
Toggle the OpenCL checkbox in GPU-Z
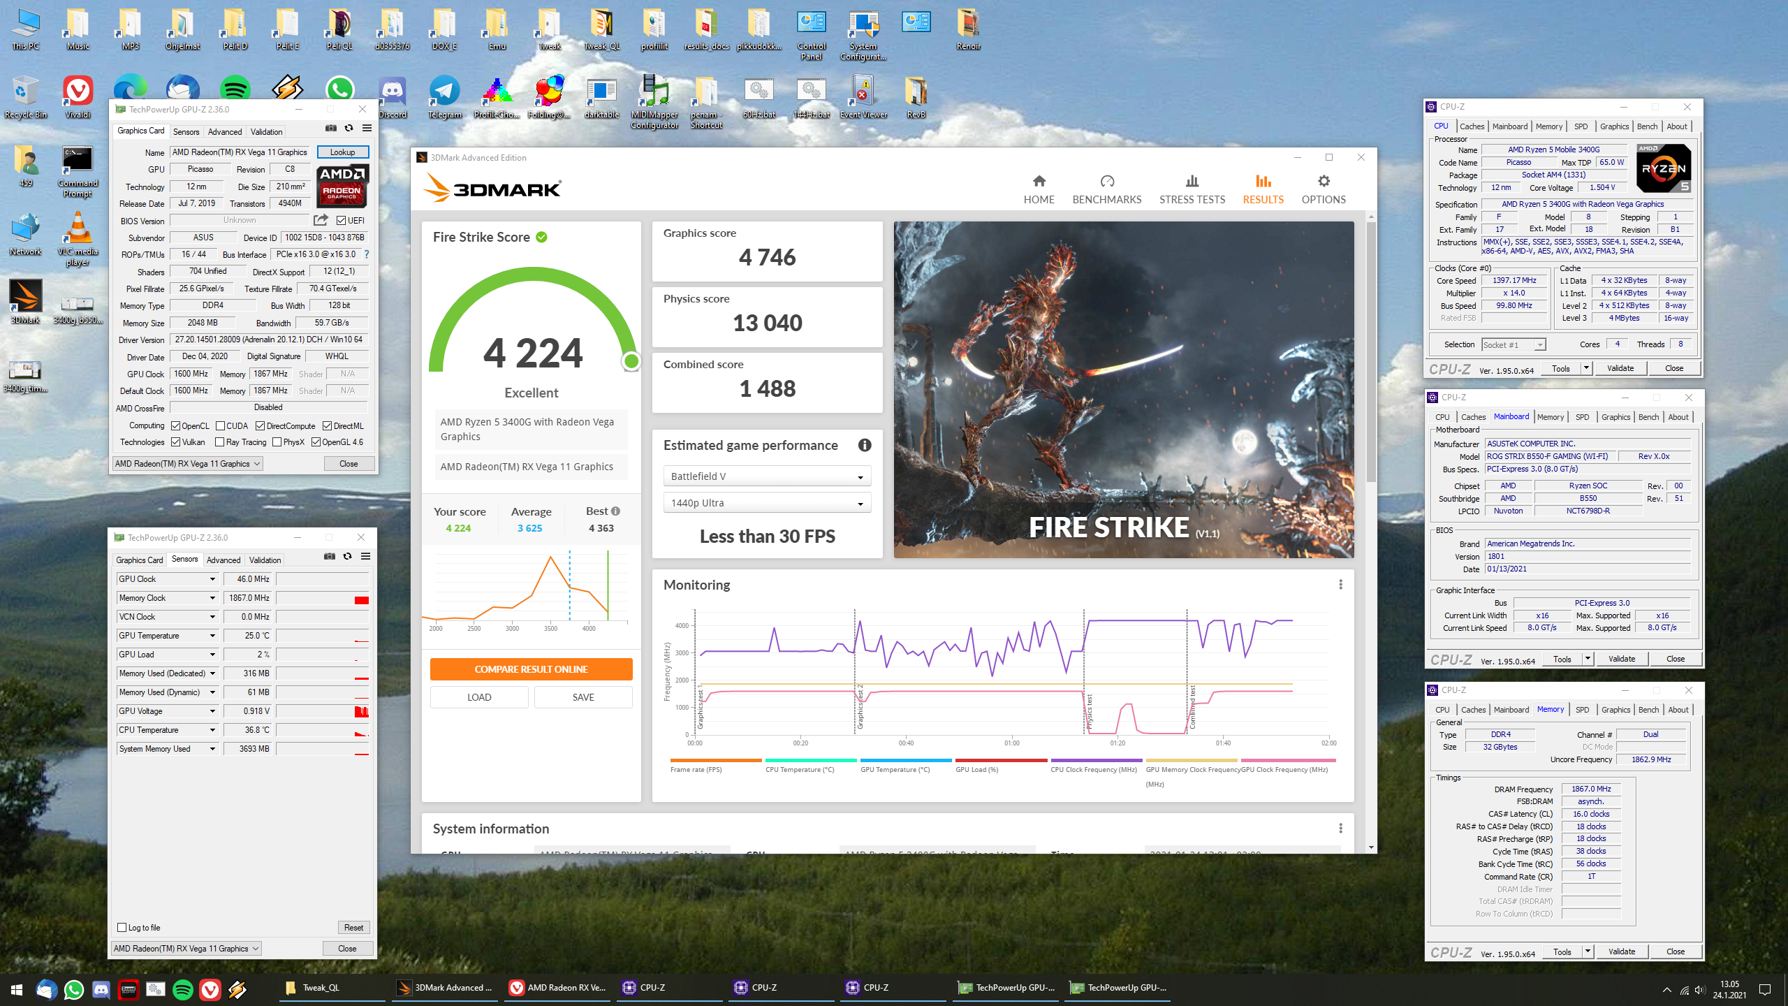176,426
